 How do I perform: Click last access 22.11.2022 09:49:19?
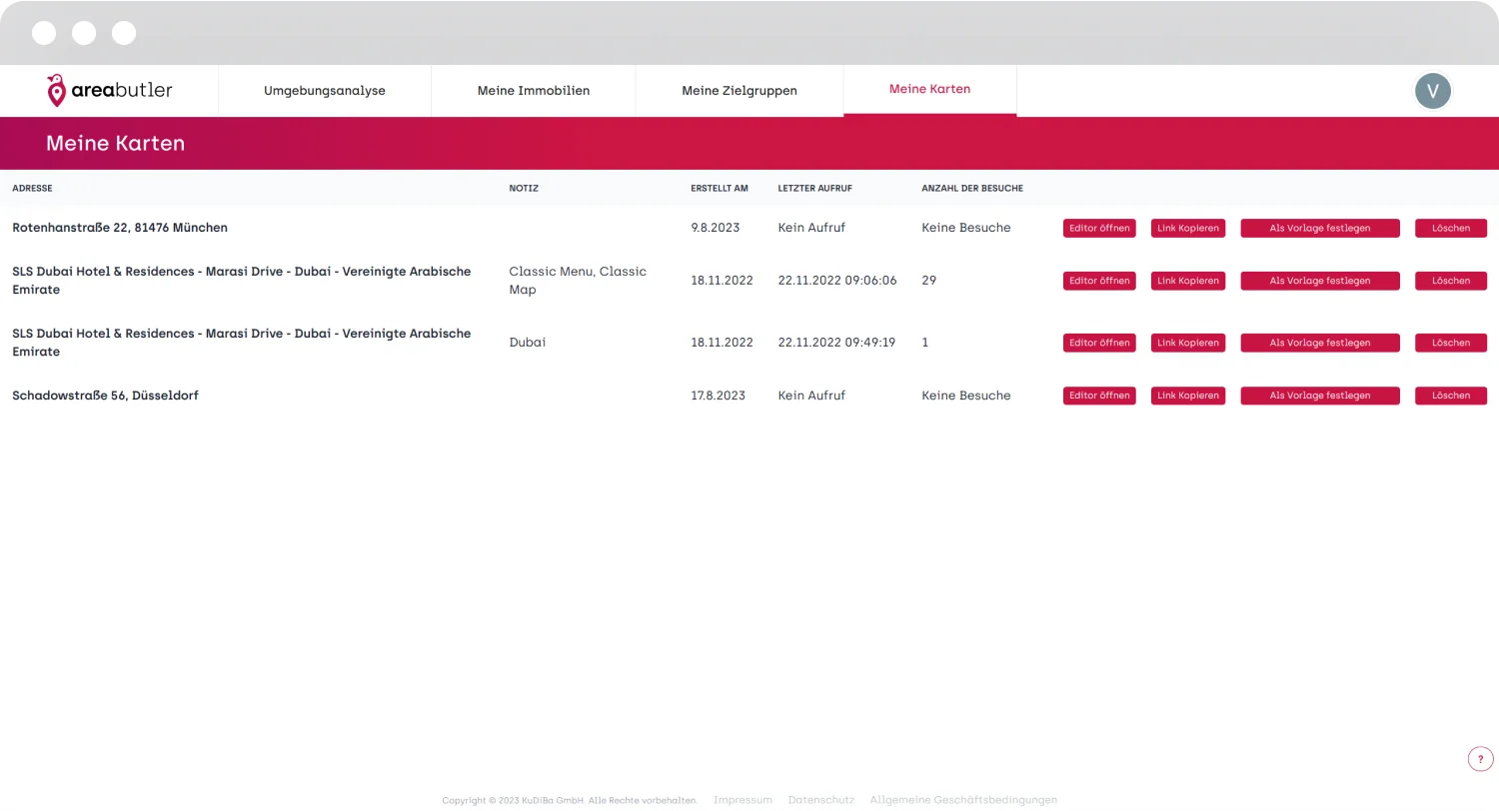coord(836,343)
